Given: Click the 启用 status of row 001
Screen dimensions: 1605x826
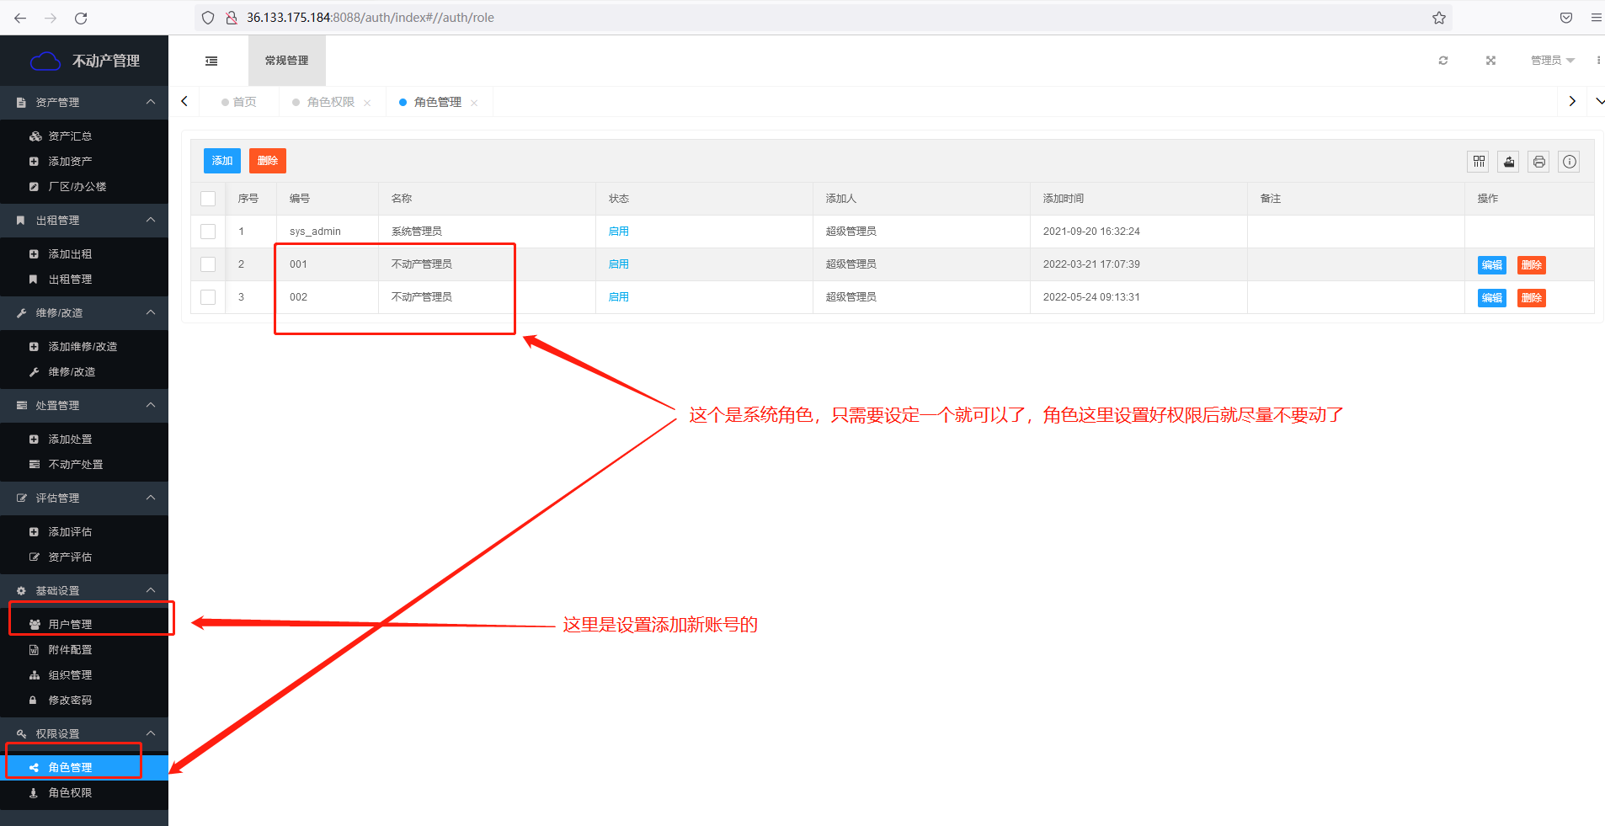Looking at the screenshot, I should click(x=619, y=264).
